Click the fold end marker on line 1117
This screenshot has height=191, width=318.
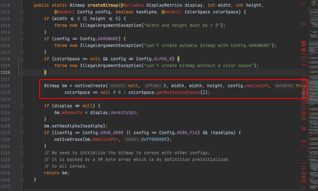(22, 52)
